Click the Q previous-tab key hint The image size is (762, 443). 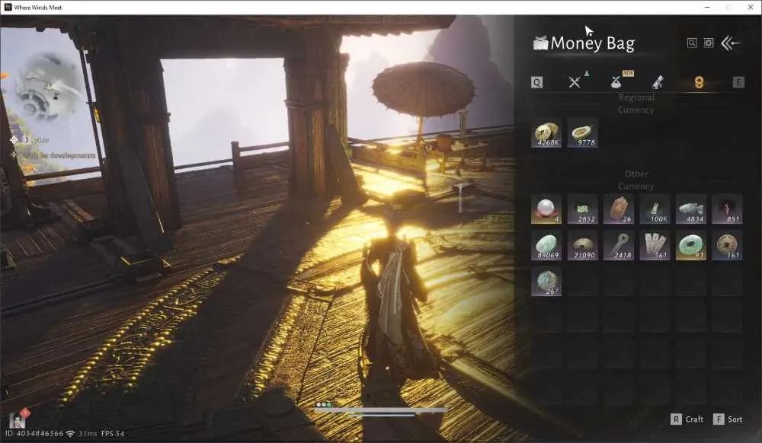(536, 82)
